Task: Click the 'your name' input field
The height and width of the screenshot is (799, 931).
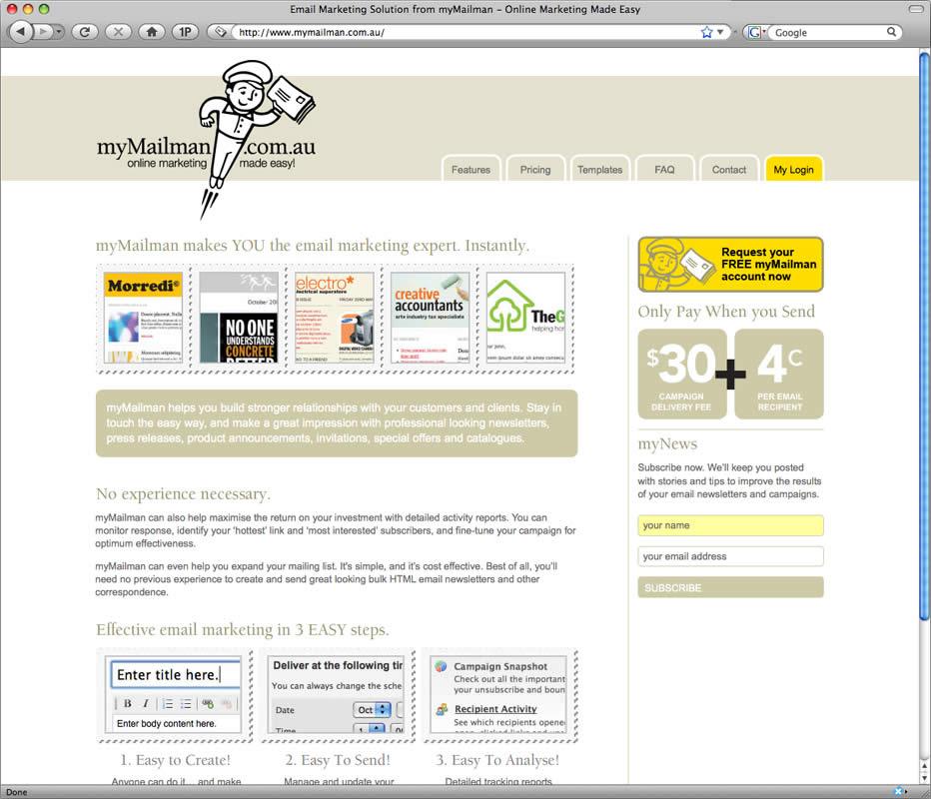Action: tap(730, 525)
